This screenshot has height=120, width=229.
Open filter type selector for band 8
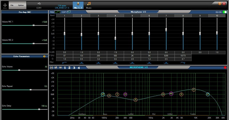183,62
